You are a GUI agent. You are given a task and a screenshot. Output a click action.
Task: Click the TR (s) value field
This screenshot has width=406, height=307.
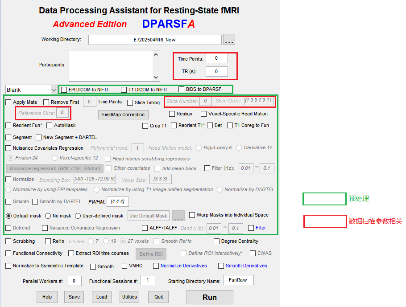217,71
